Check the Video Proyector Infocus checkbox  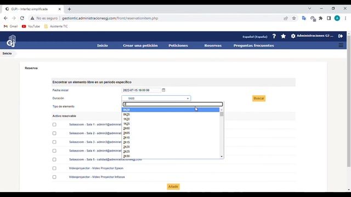coord(54,177)
